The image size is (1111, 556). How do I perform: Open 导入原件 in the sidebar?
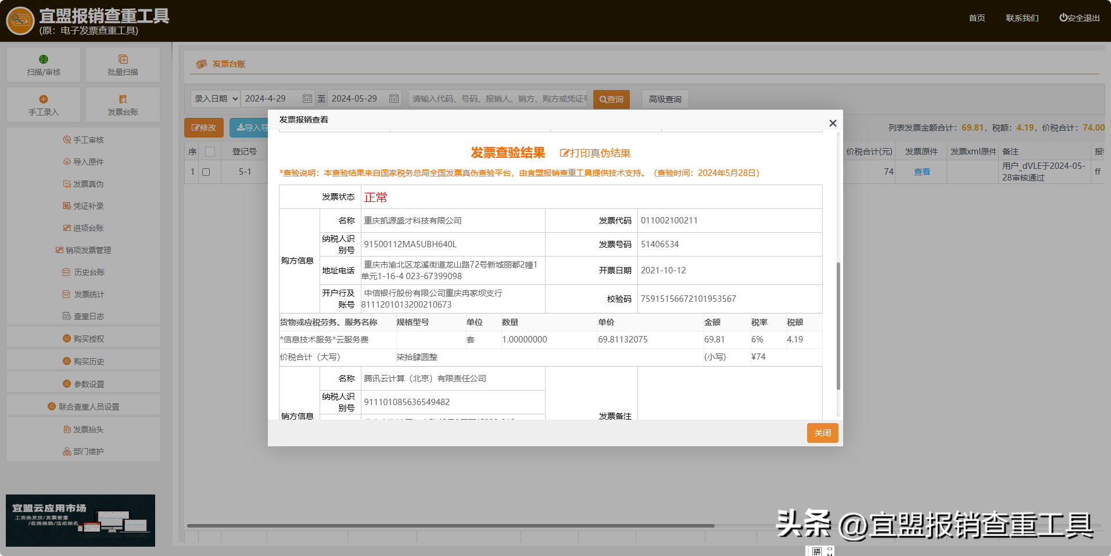tap(83, 162)
